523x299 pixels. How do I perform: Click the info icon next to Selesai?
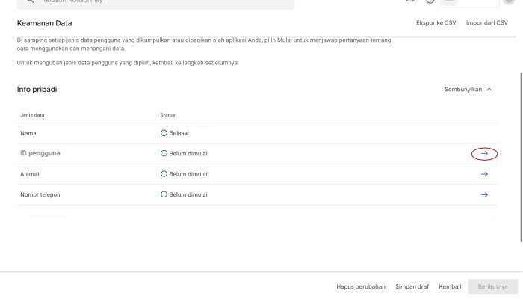[x=164, y=133]
